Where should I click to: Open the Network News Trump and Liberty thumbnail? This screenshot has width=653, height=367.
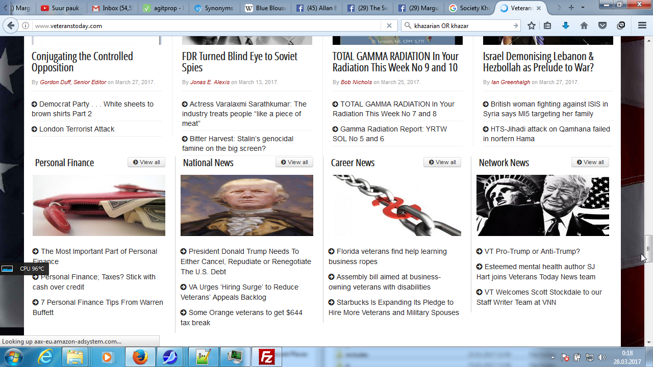543,205
